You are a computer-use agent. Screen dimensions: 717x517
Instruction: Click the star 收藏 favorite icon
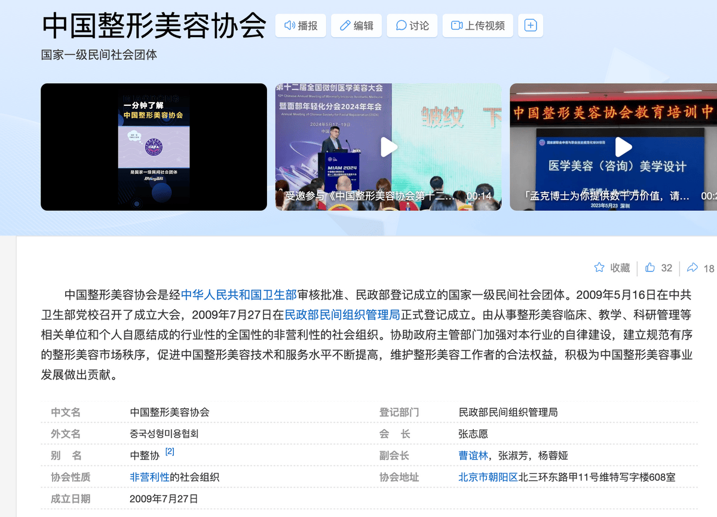pyautogui.click(x=599, y=268)
